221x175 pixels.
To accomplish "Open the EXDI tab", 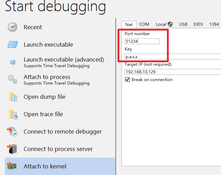I will click(x=198, y=24).
